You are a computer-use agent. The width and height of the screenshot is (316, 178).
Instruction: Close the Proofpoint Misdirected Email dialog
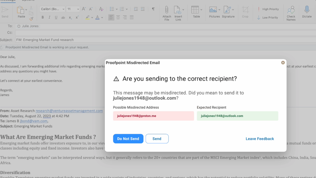[x=283, y=63]
